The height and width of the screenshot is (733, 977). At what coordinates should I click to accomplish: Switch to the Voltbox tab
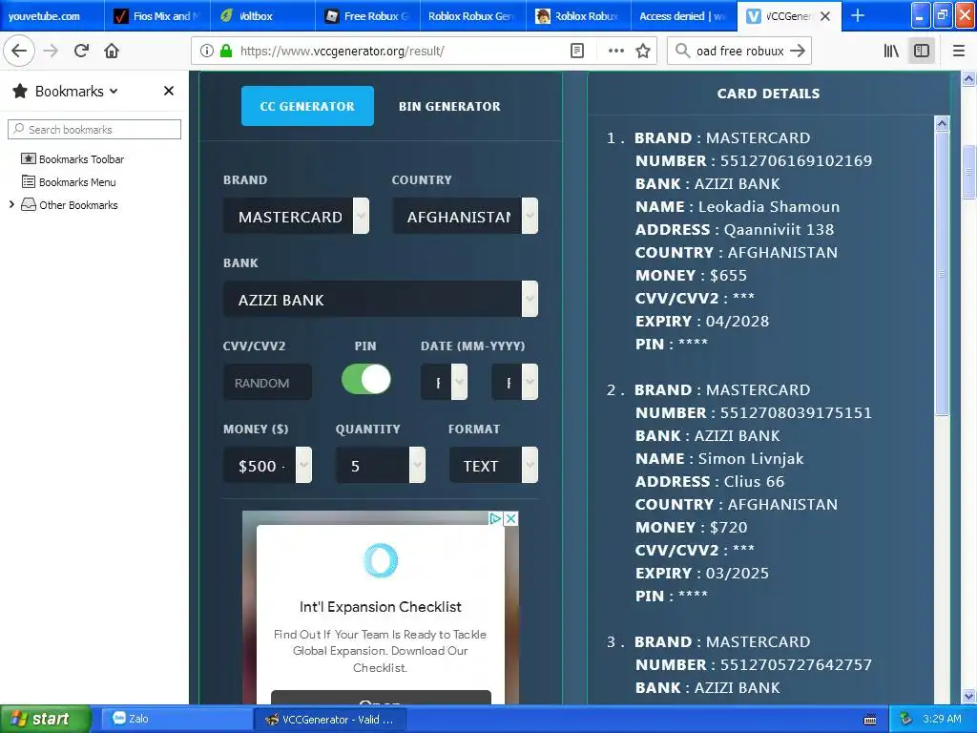(x=261, y=16)
